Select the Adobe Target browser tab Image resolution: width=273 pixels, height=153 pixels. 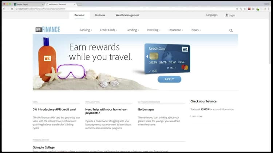[x=29, y=4]
